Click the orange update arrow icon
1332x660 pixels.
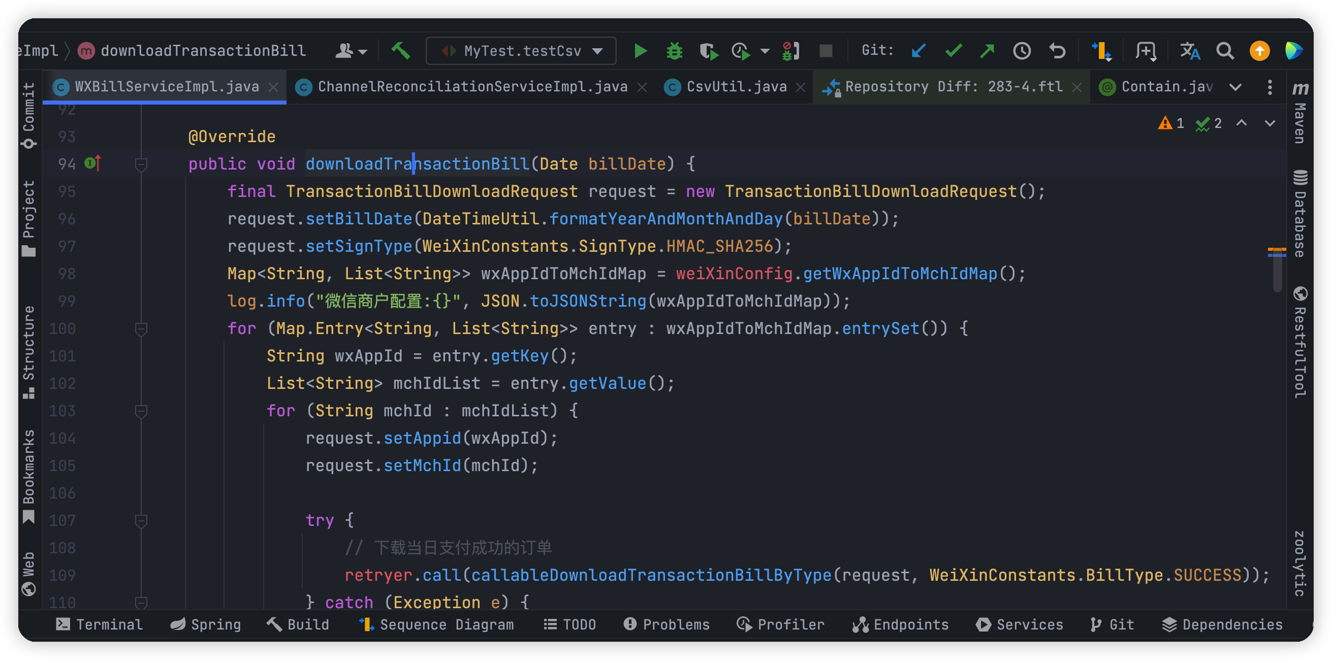click(x=1260, y=51)
